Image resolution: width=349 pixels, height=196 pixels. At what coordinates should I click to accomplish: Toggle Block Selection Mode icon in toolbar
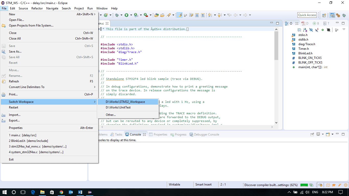tap(197, 15)
